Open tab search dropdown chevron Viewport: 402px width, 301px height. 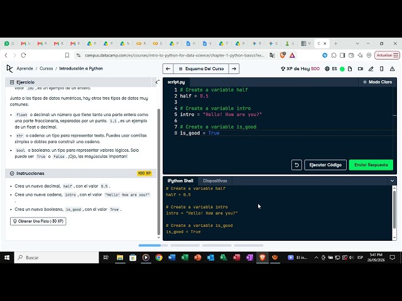(x=357, y=43)
